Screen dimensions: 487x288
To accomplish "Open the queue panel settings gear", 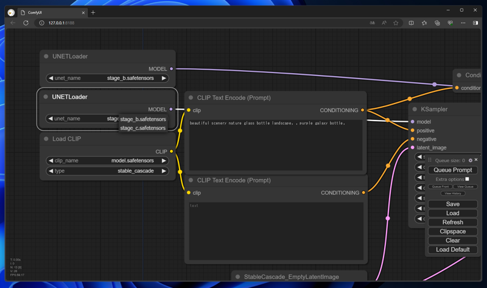I will point(470,160).
